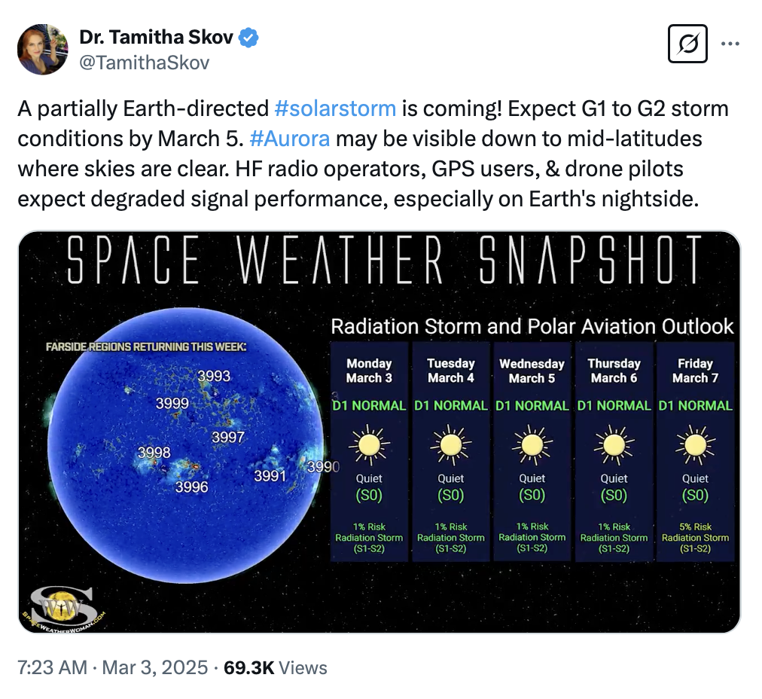Click the Monday March 3 sun icon
This screenshot has width=762, height=699.
tap(370, 446)
